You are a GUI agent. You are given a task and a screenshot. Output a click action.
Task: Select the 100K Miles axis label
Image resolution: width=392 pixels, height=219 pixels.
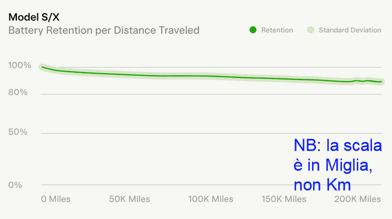point(211,200)
